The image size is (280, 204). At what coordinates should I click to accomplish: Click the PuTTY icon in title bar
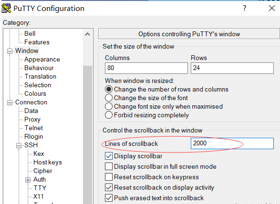pos(6,8)
